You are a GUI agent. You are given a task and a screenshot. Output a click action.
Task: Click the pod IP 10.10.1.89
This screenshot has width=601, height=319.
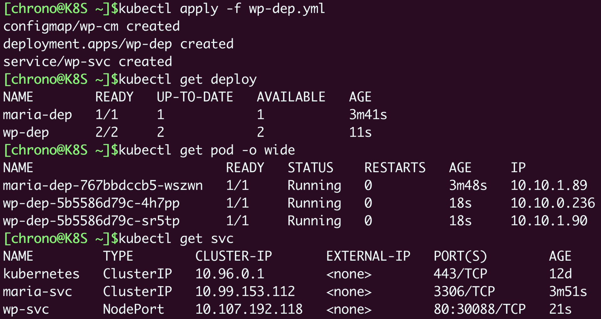(549, 186)
